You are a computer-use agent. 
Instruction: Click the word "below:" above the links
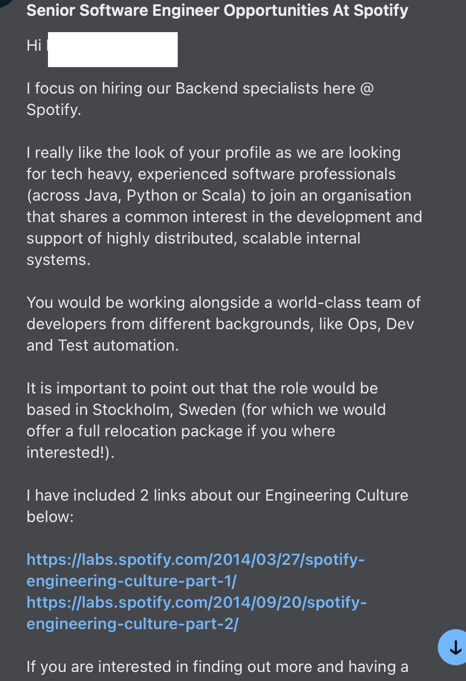coord(50,517)
